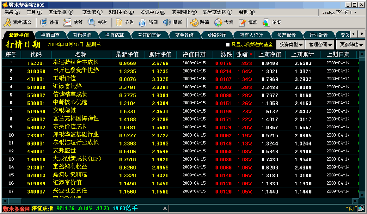367x214 pixels.
Task: Click vertical scrollbar up arrow
Action: coord(362,54)
